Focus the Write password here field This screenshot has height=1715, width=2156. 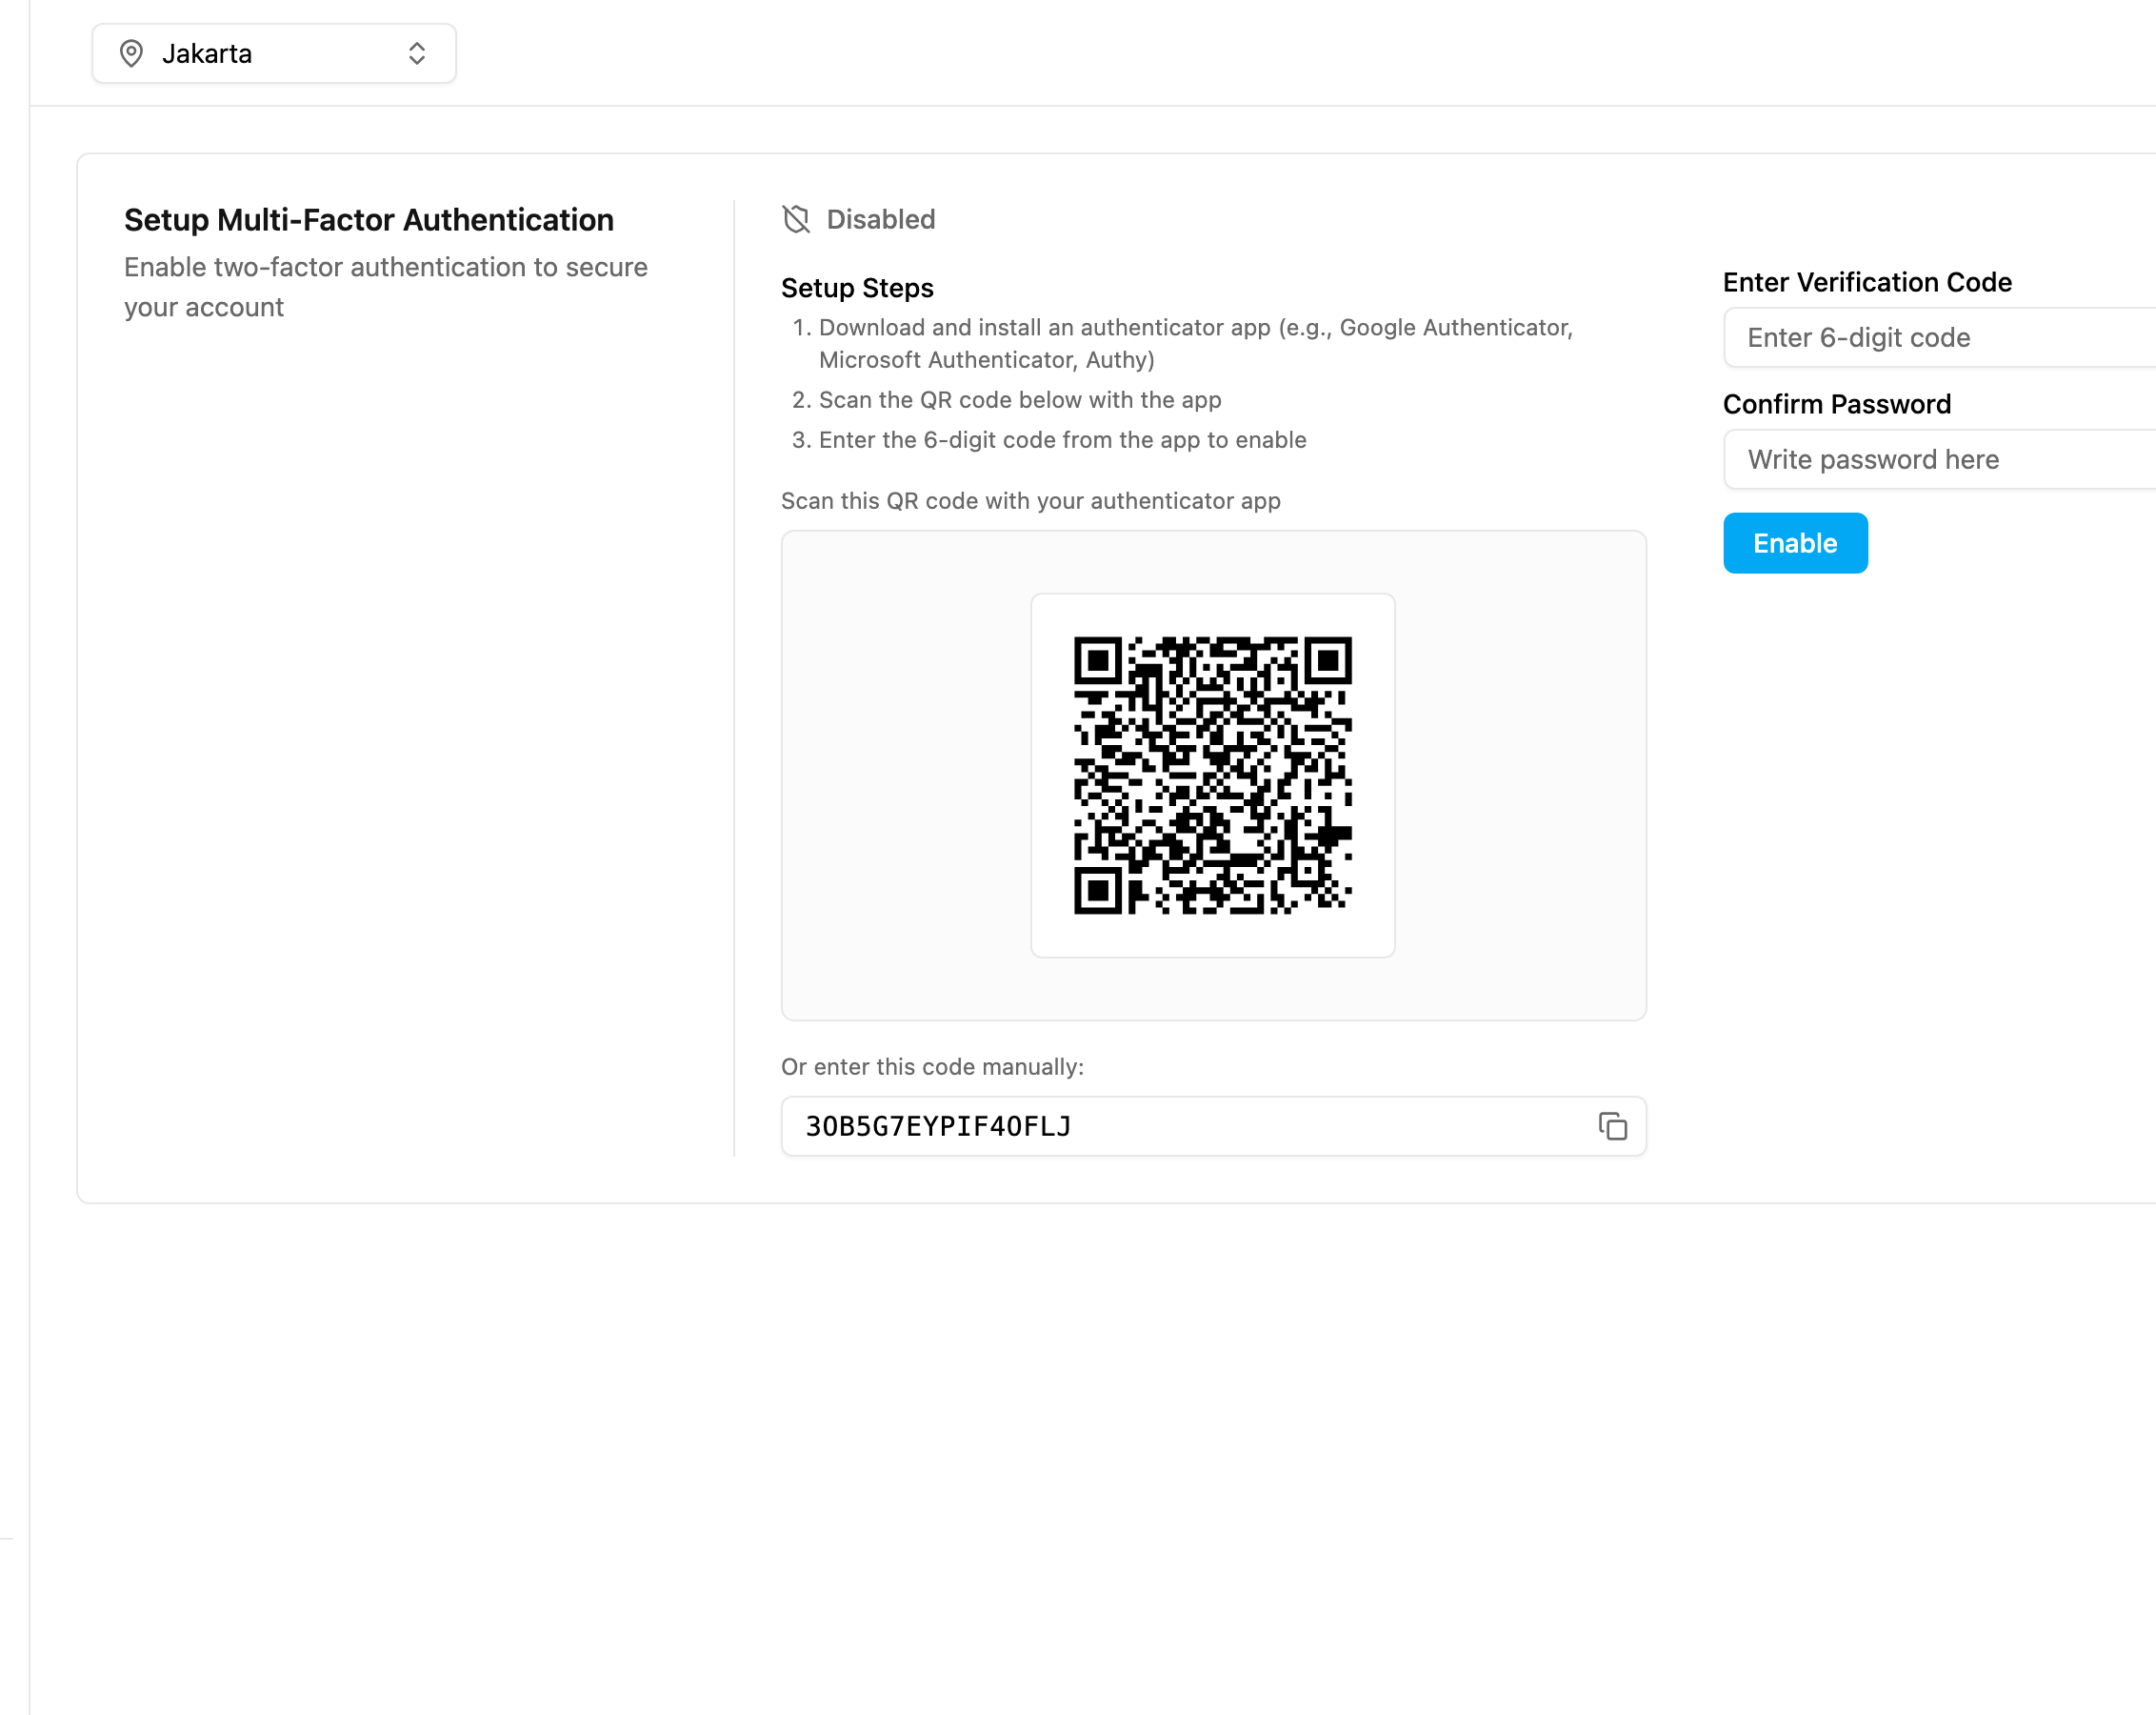pos(1939,459)
